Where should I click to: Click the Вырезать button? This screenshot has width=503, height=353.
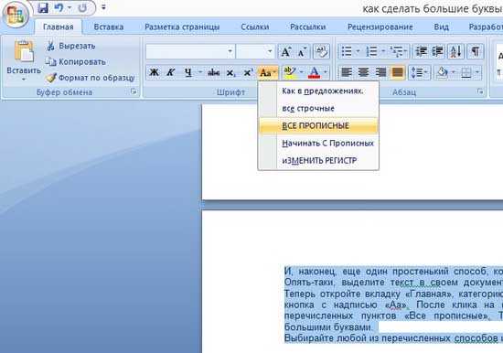pyautogui.click(x=71, y=46)
